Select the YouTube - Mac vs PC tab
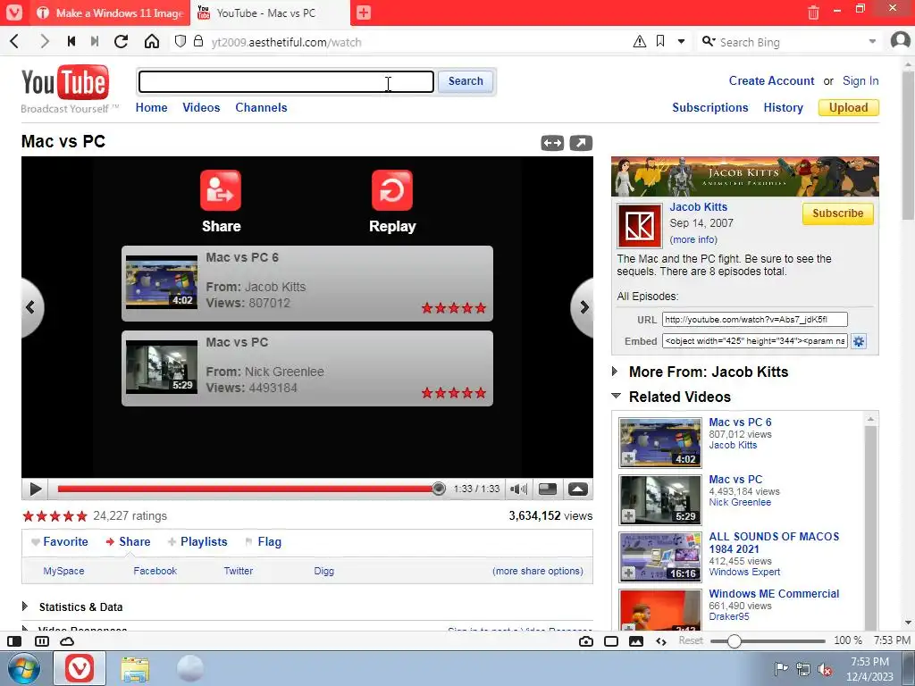The width and height of the screenshot is (915, 686). (x=270, y=13)
